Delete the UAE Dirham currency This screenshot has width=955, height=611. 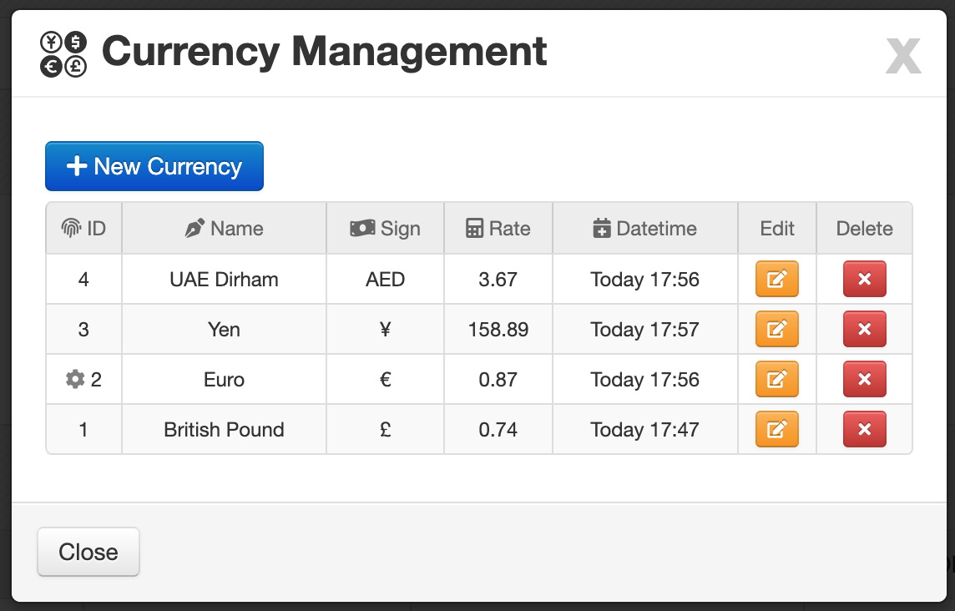tap(864, 279)
